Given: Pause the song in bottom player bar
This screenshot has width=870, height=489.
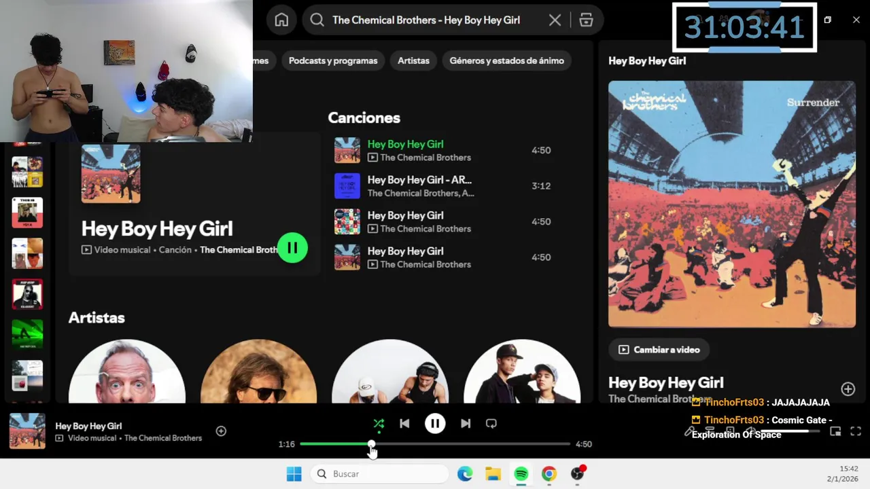Looking at the screenshot, I should tap(435, 424).
